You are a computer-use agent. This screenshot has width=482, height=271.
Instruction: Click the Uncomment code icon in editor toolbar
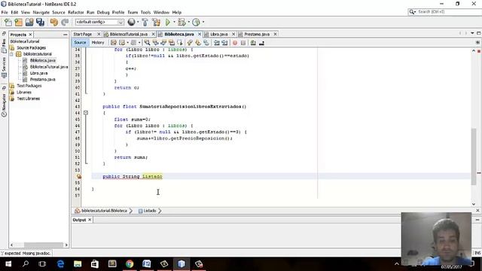[x=261, y=43]
